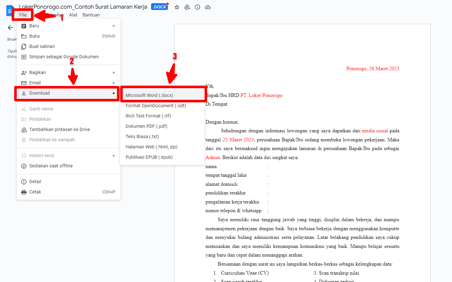452x282 pixels.
Task: Click the Baru document icon
Action: coord(24,26)
